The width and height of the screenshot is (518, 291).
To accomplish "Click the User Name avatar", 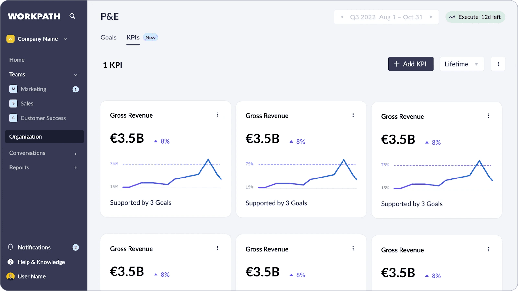I will point(11,276).
